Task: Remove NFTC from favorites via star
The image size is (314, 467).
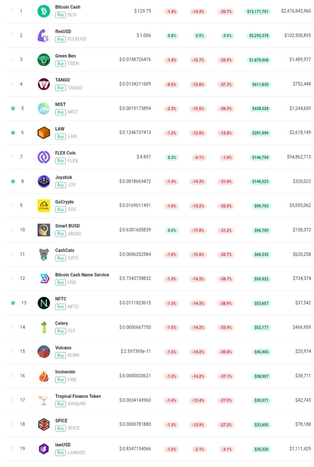Action: pyautogui.click(x=13, y=303)
